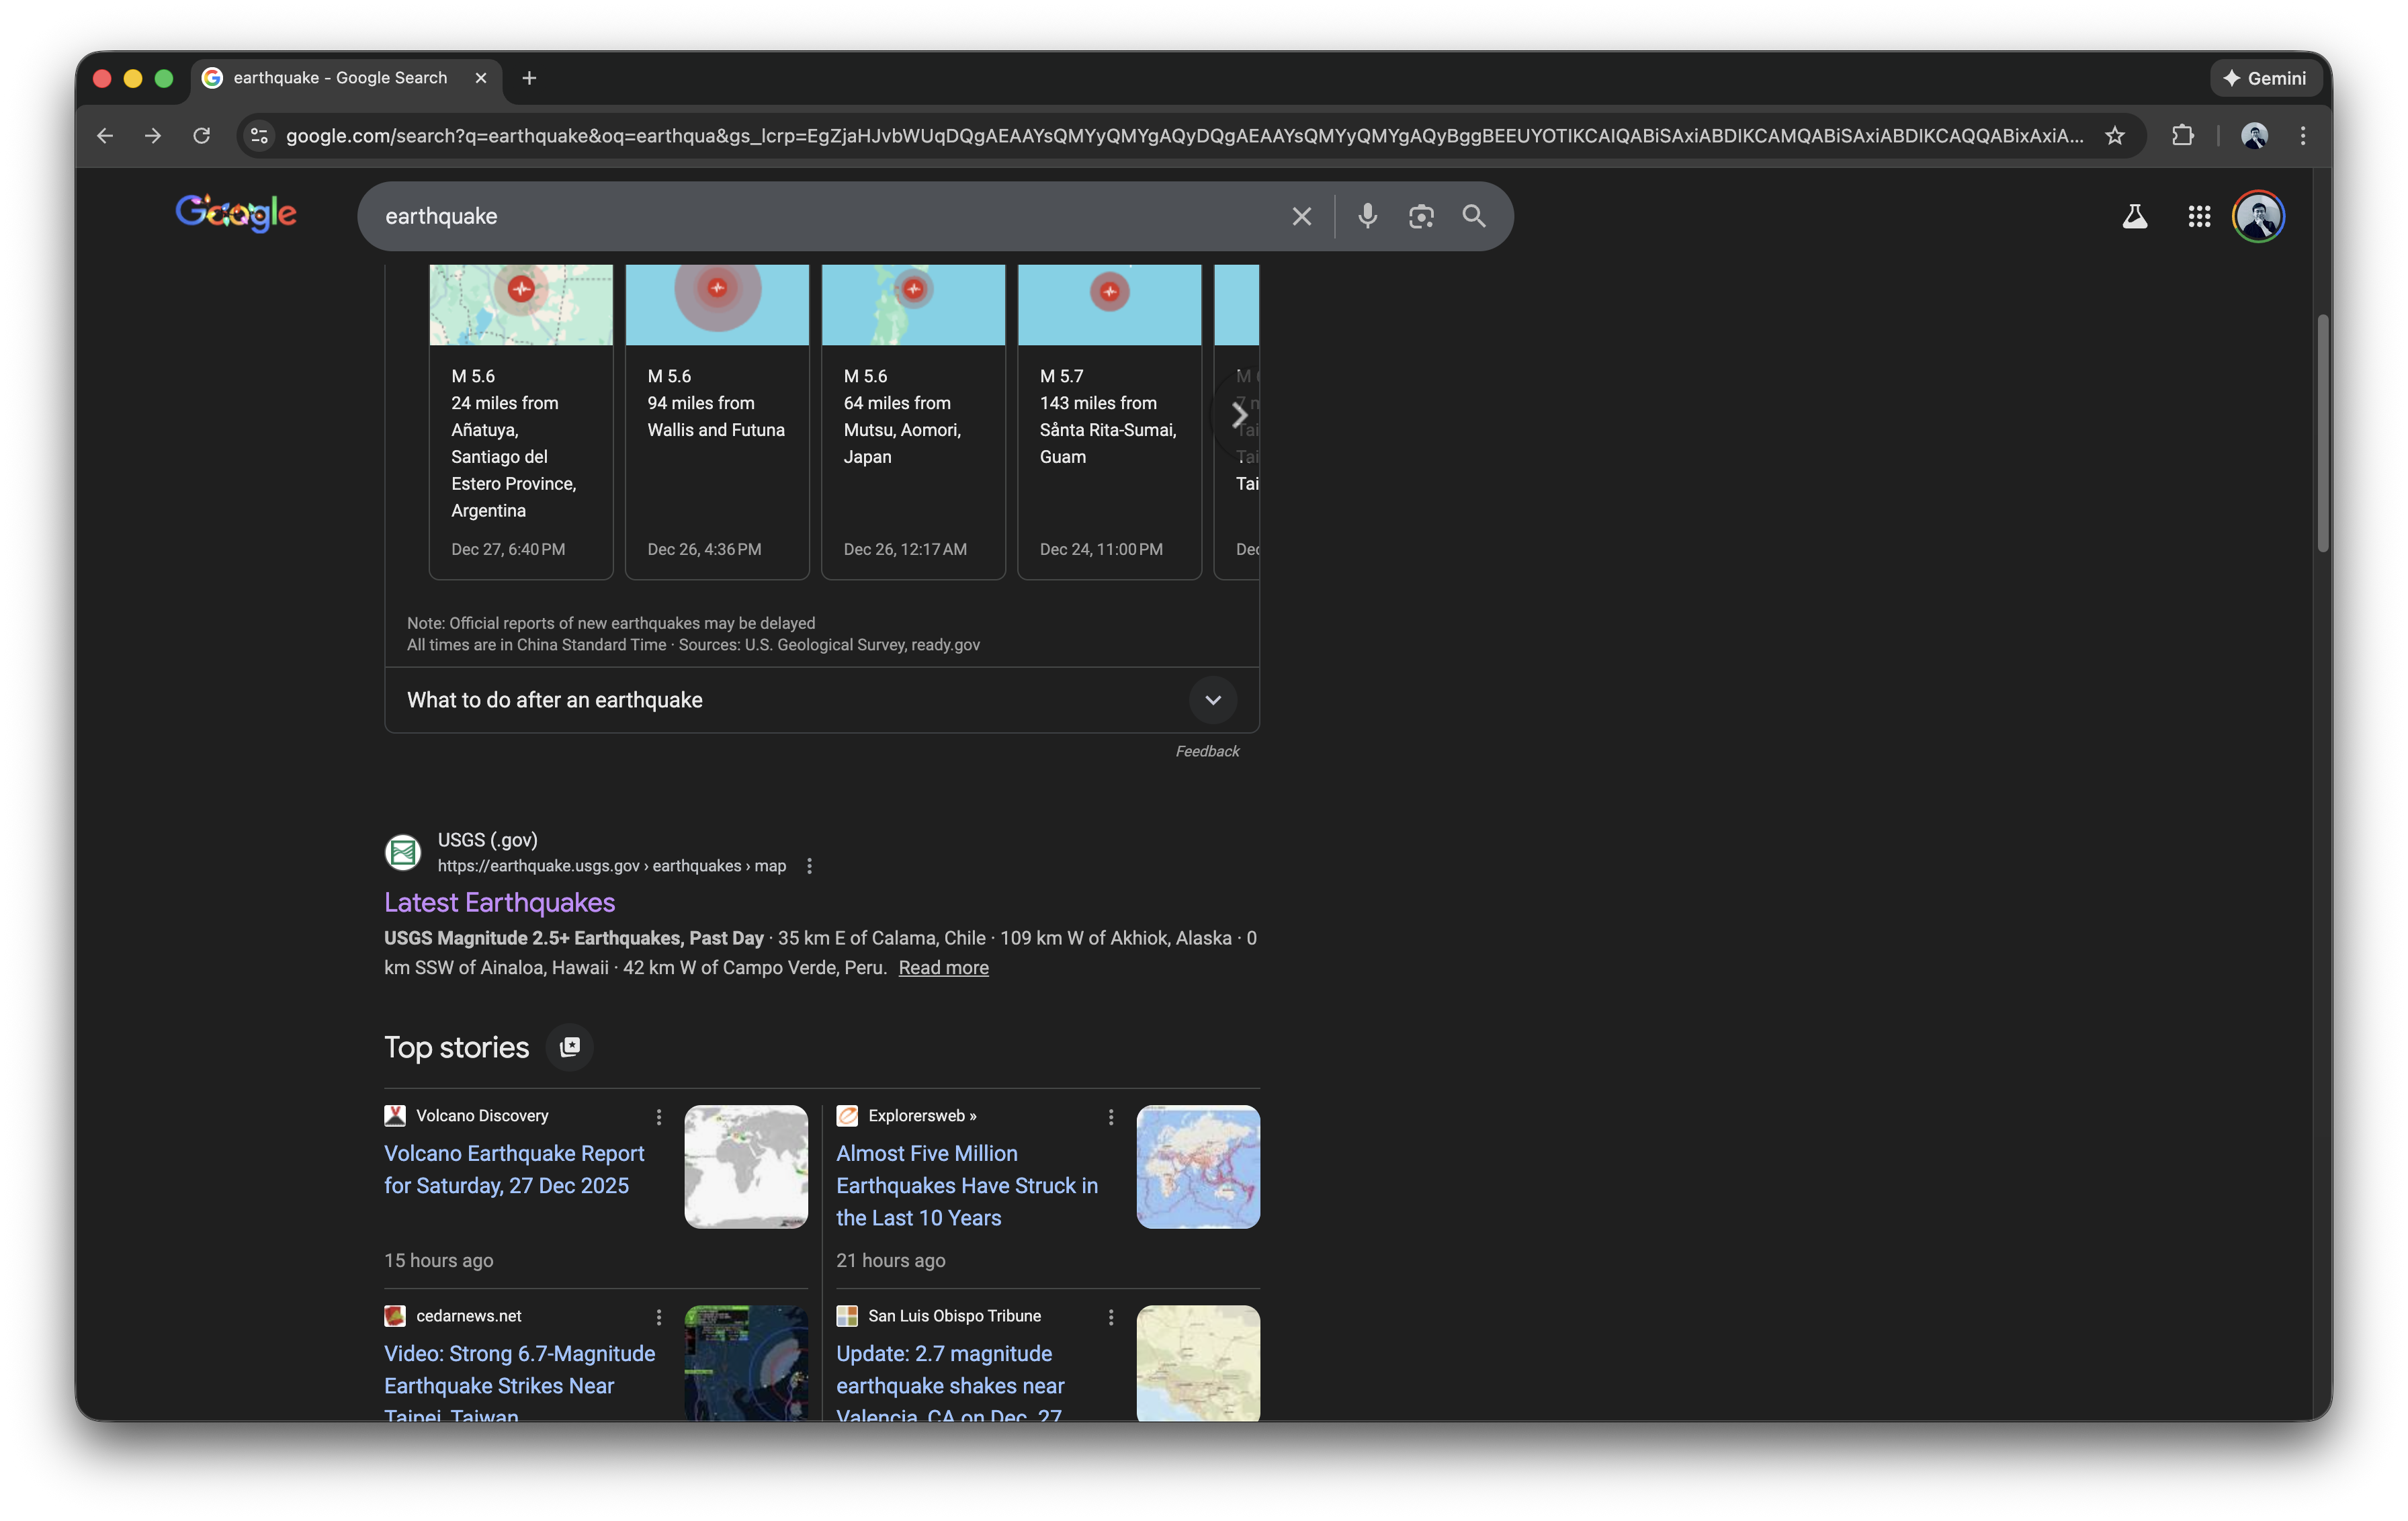Open the cedarnews.net story thumbnail
This screenshot has height=1521, width=2408.
point(746,1363)
